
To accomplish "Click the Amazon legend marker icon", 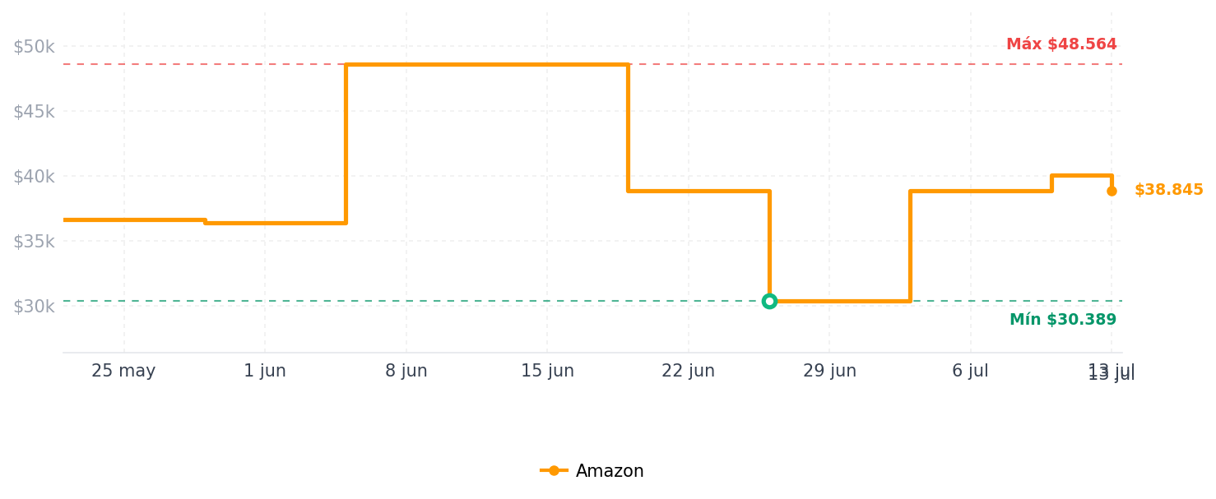I will tap(554, 471).
